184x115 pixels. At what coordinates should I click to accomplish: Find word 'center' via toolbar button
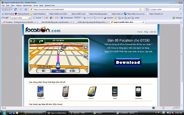click(135, 18)
